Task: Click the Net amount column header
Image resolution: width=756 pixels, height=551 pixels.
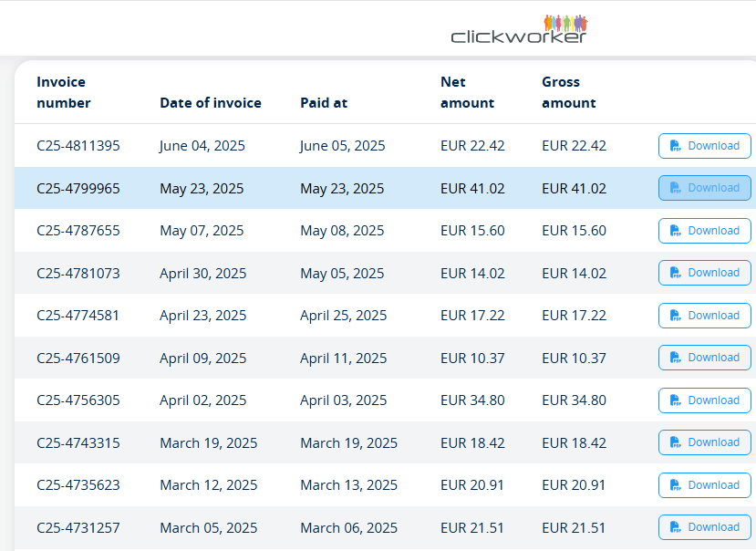Action: [x=467, y=92]
